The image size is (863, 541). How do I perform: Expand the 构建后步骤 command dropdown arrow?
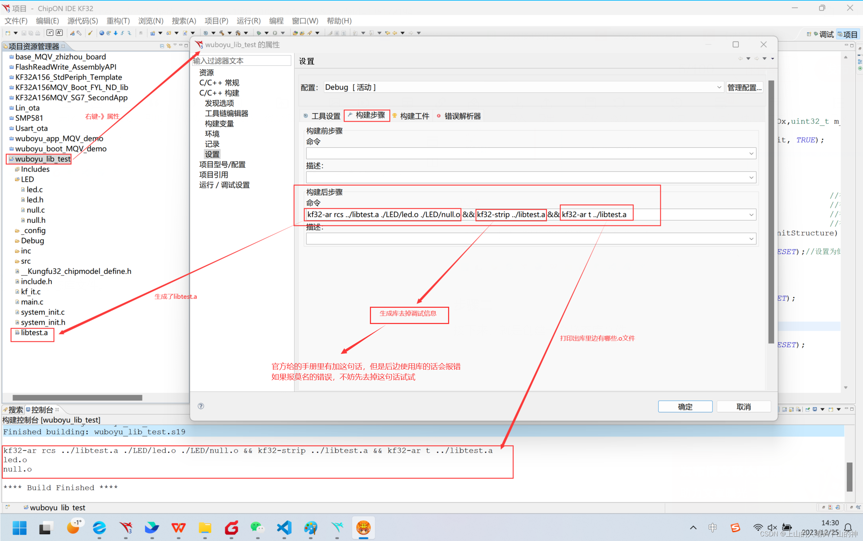751,215
